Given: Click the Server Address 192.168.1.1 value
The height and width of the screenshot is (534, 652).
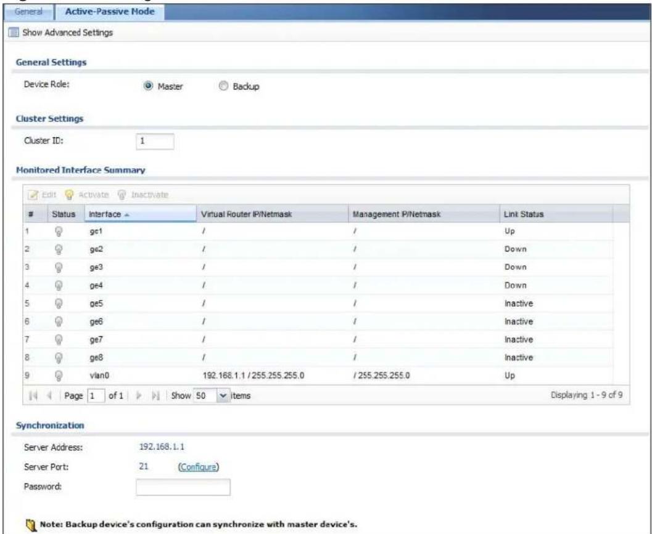Looking at the screenshot, I should tap(162, 447).
